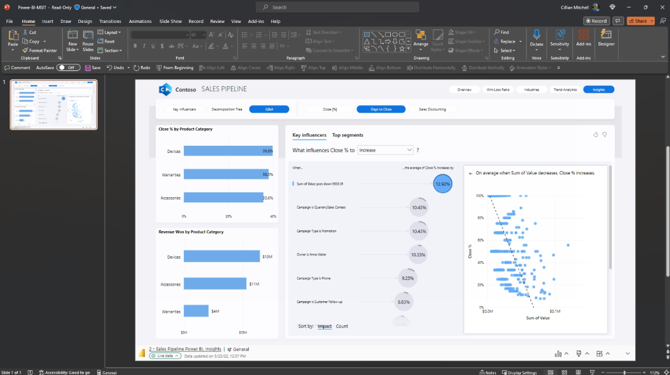The image size is (670, 375).
Task: Select the text highlight color icon
Action: (x=212, y=45)
